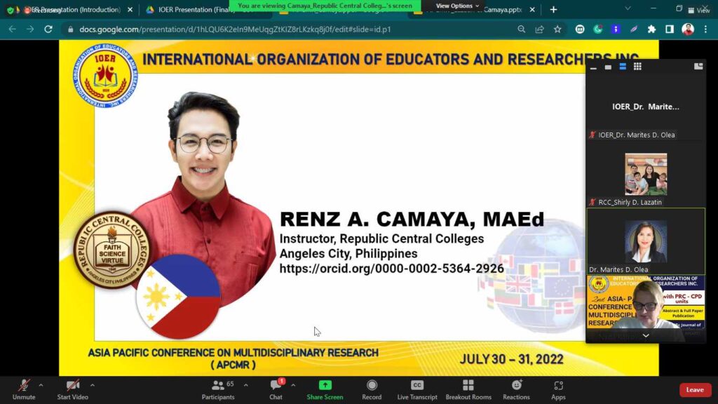Expand audio options arrow beside Unmute

(41, 384)
